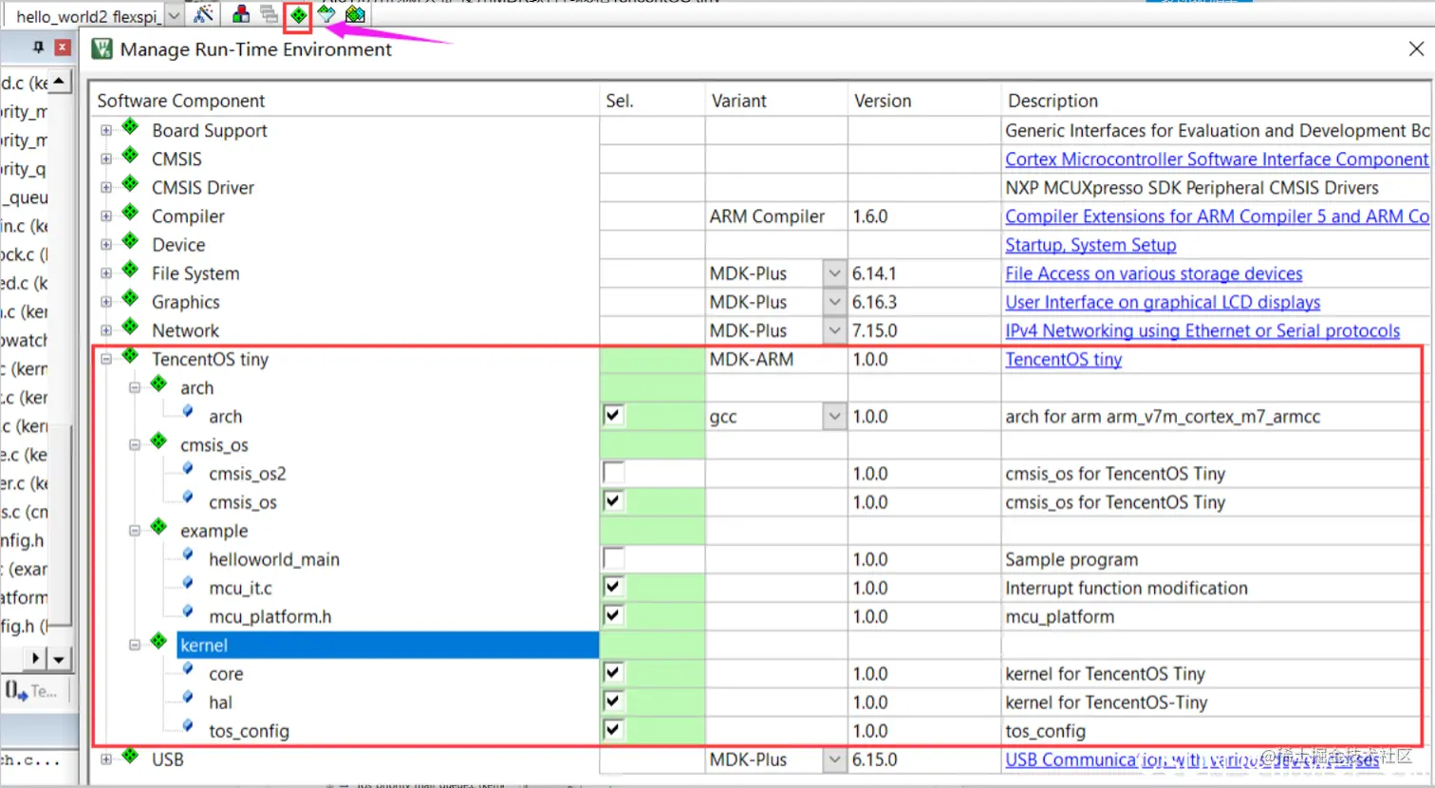Open File Access on various storage devices link
1435x788 pixels.
point(1154,273)
